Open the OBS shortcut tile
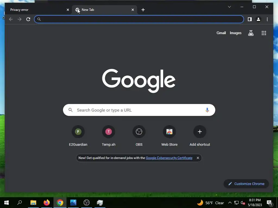This screenshot has height=208, width=278. pos(139,136)
